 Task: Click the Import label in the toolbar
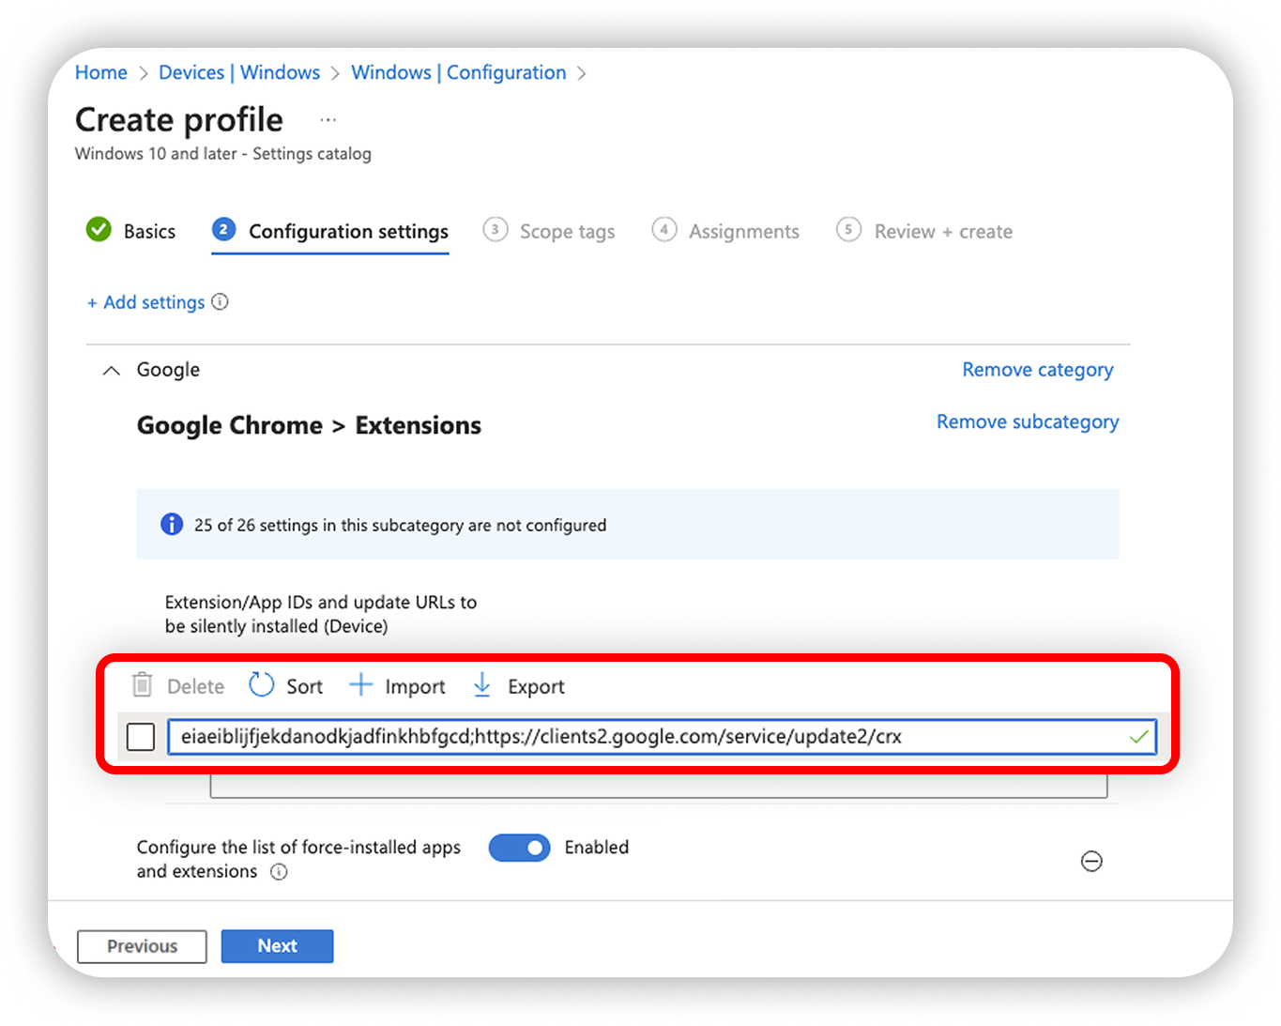tap(415, 687)
